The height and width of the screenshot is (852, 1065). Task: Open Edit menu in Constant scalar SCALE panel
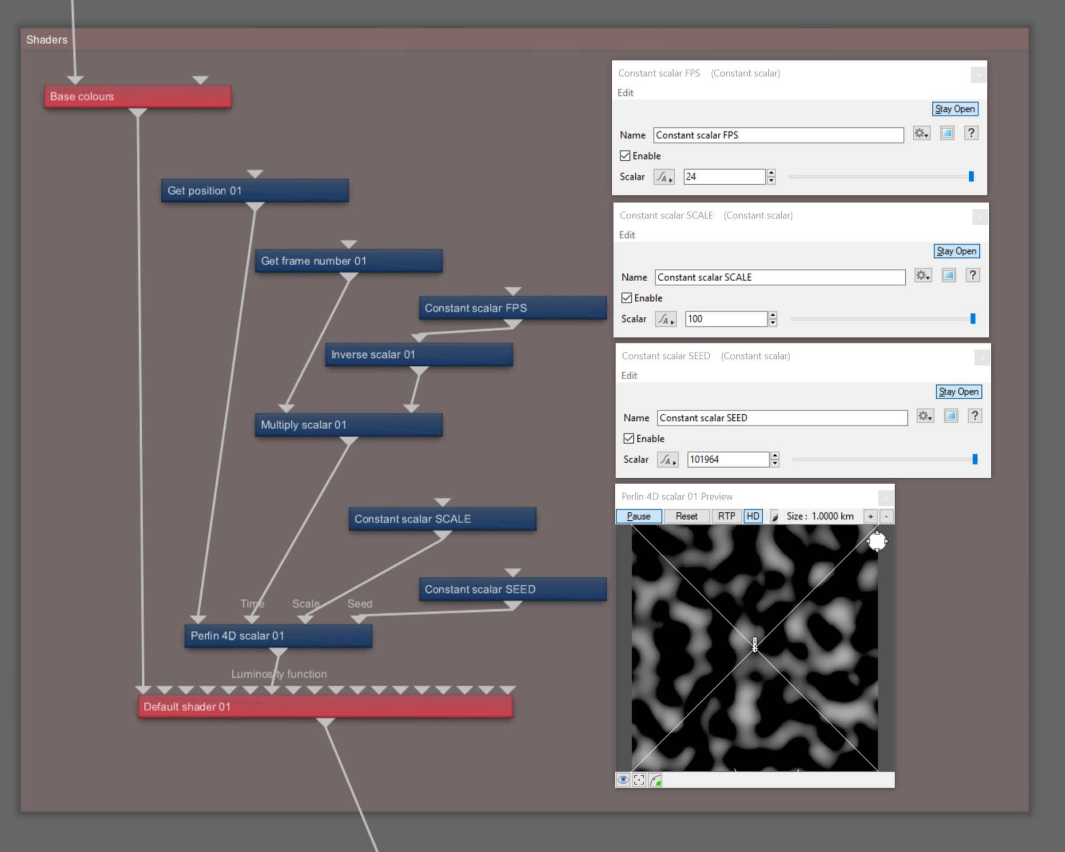coord(627,235)
